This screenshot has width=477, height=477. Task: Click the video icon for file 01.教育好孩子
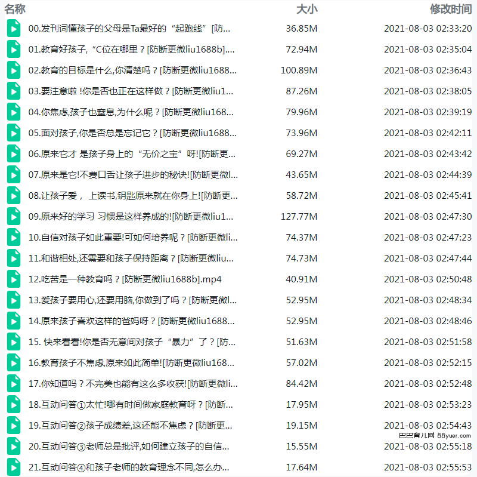tap(14, 50)
